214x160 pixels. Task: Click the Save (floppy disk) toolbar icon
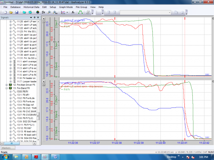(17, 12)
